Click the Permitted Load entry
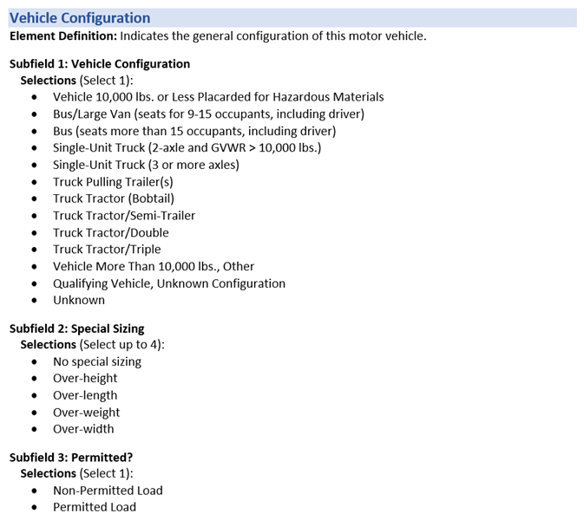 (x=95, y=507)
